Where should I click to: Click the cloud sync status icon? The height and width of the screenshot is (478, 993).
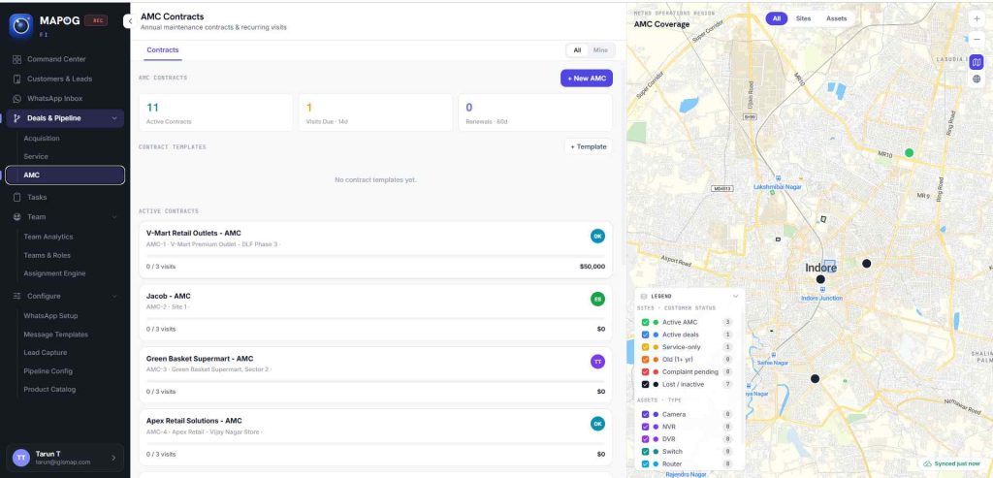927,463
